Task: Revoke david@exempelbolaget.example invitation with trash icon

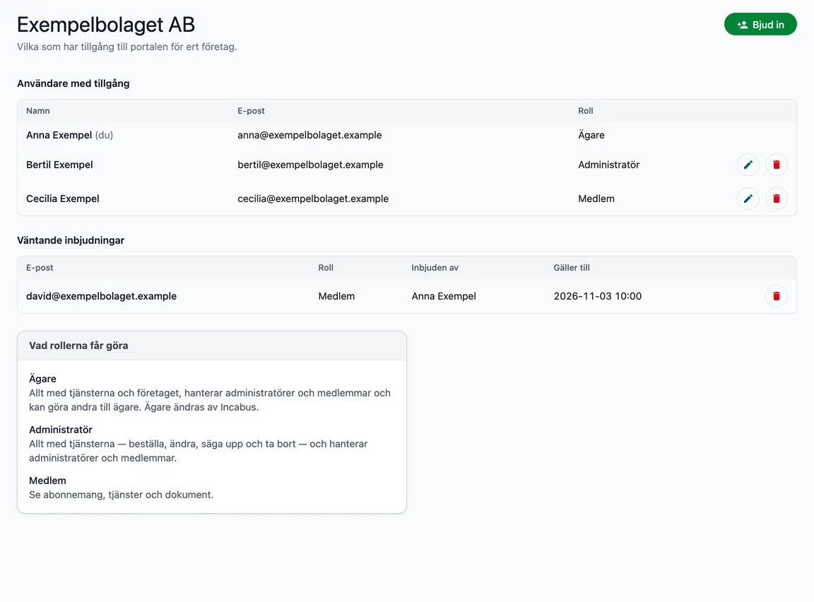Action: click(776, 296)
